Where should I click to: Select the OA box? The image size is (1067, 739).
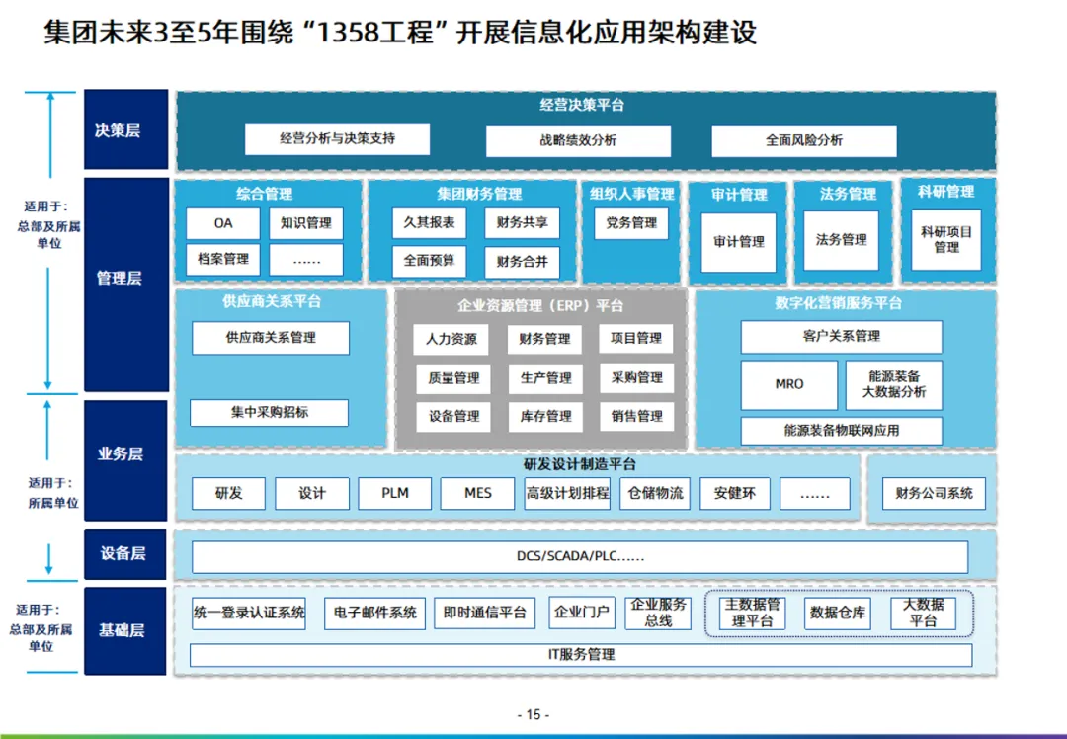click(223, 223)
